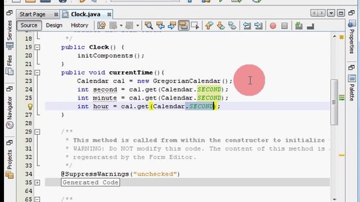Open the Back history dropdown arrow

(x=121, y=25)
